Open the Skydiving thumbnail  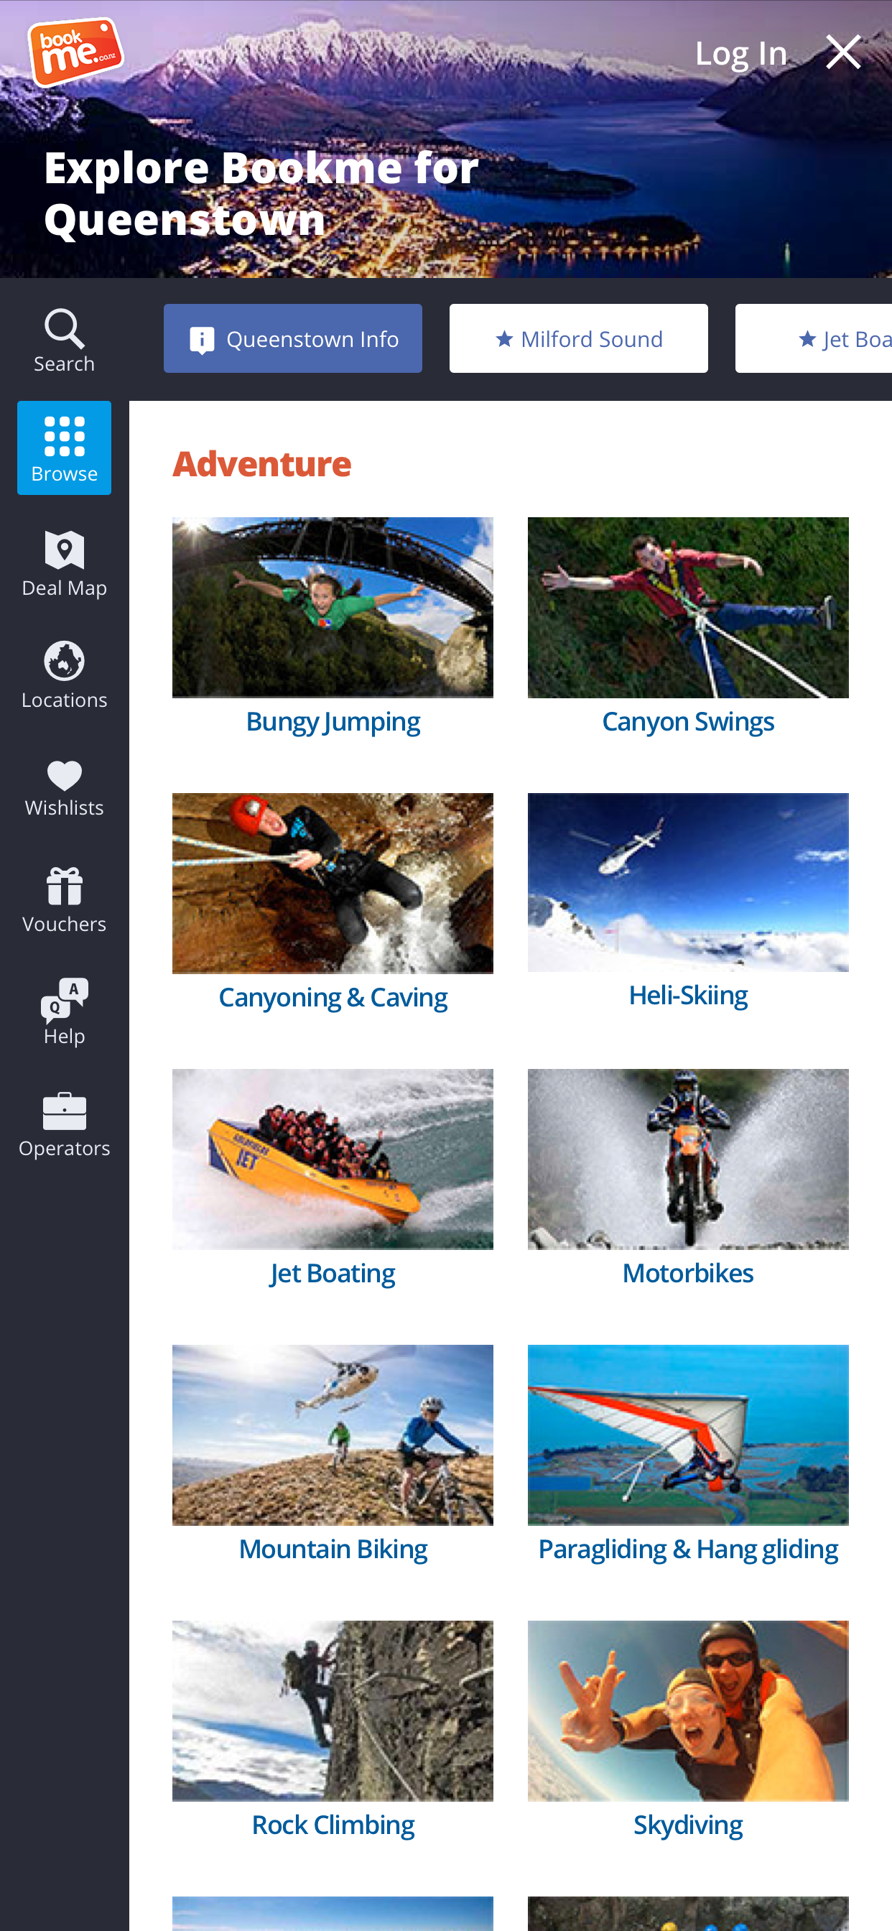[x=688, y=1711]
